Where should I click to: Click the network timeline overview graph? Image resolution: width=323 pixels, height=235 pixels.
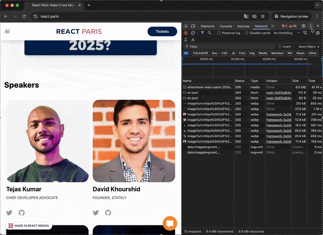[252, 67]
